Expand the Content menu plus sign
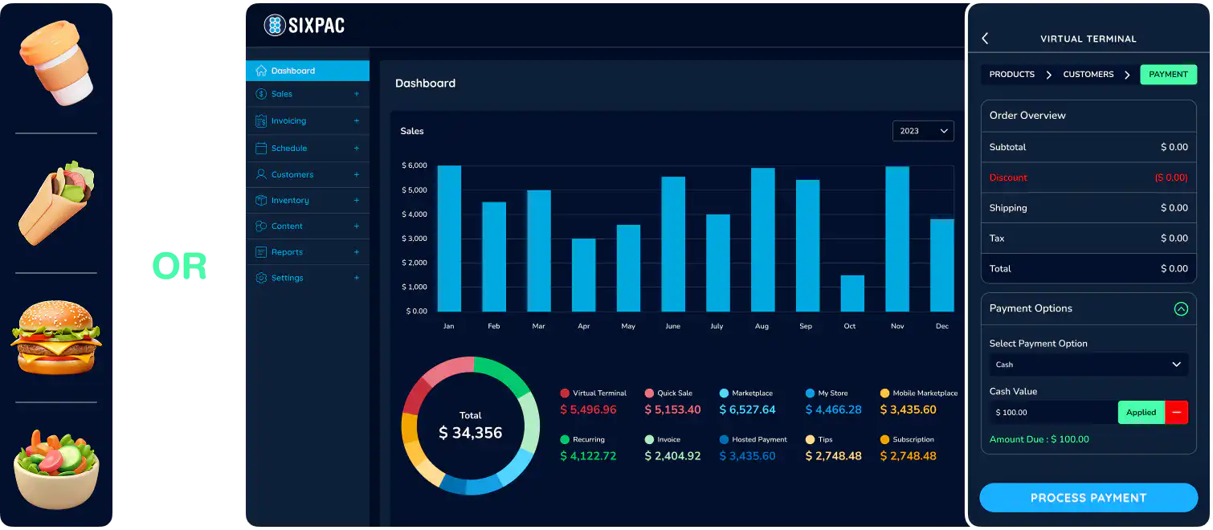Screen dimensions: 1213x530 coord(357,226)
